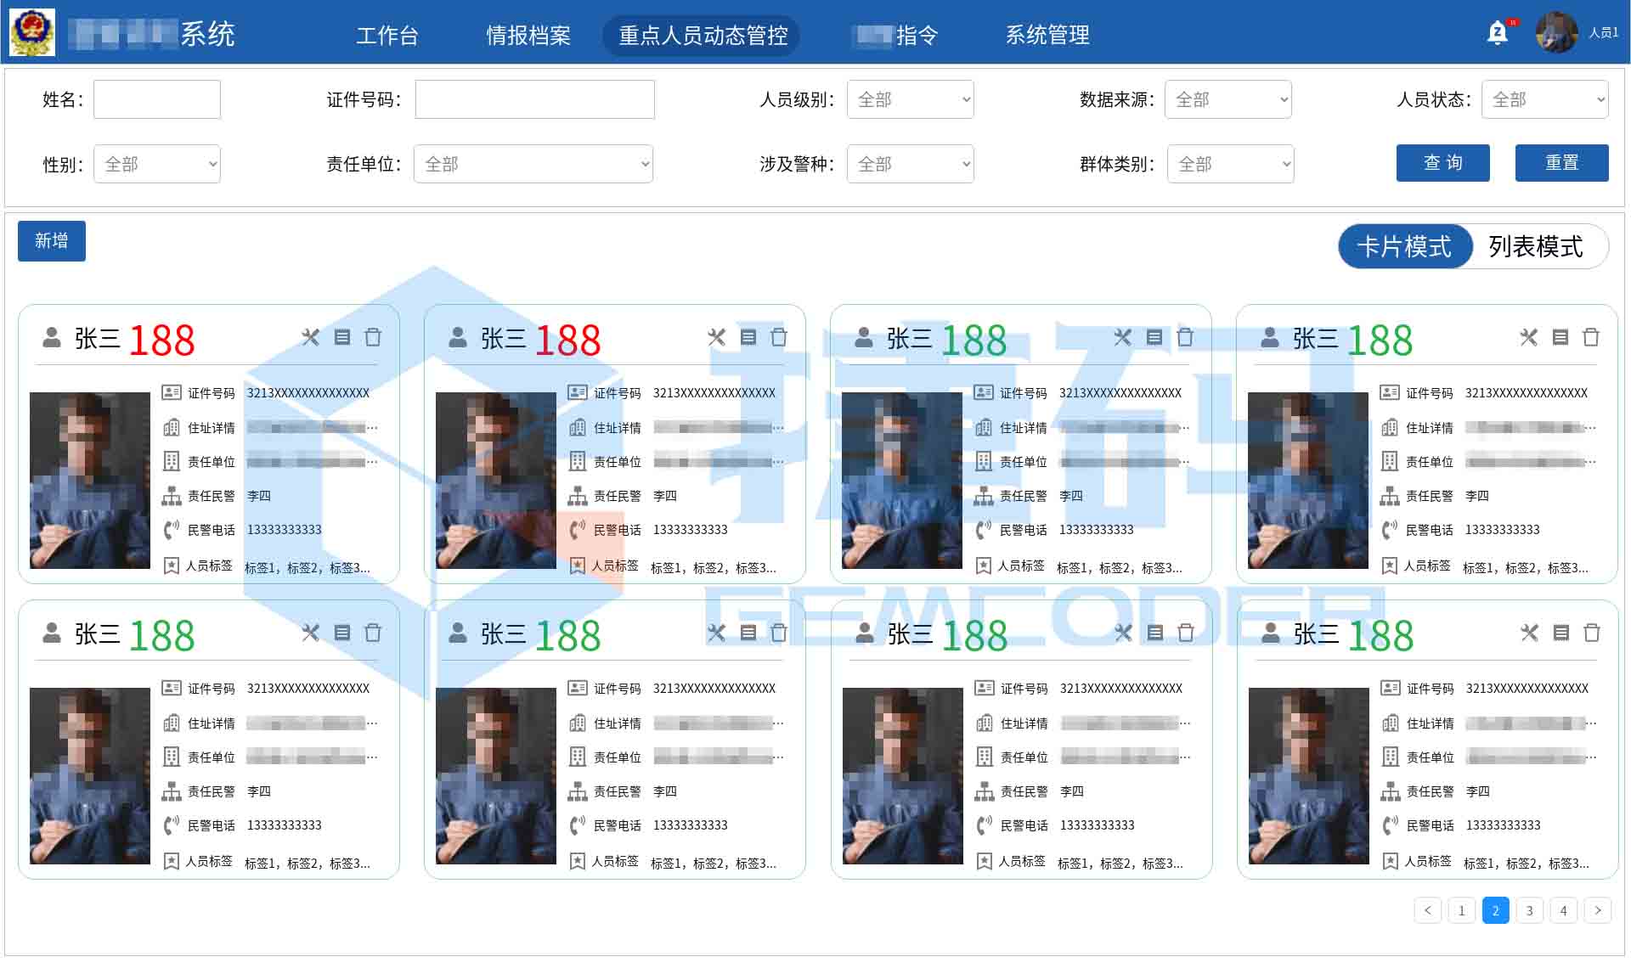Click the 新增 button to add a person
Image resolution: width=1631 pixels, height=968 pixels.
pos(51,240)
